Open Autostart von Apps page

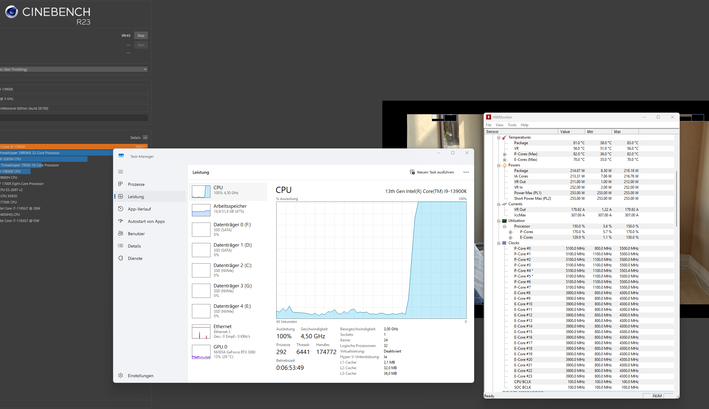click(146, 221)
